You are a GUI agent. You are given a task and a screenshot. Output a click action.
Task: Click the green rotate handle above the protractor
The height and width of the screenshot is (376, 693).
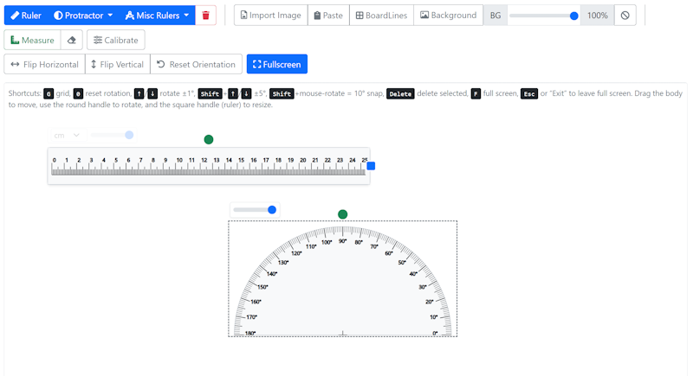coord(342,214)
